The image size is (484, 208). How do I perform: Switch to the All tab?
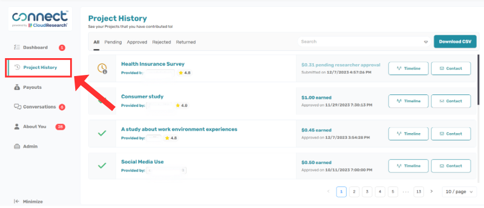[x=96, y=42]
